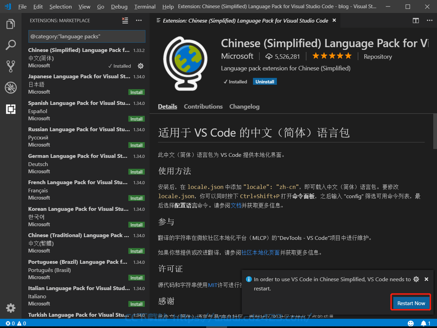
Task: Manage gear for Chinese (Simplified) pack
Action: (x=141, y=66)
